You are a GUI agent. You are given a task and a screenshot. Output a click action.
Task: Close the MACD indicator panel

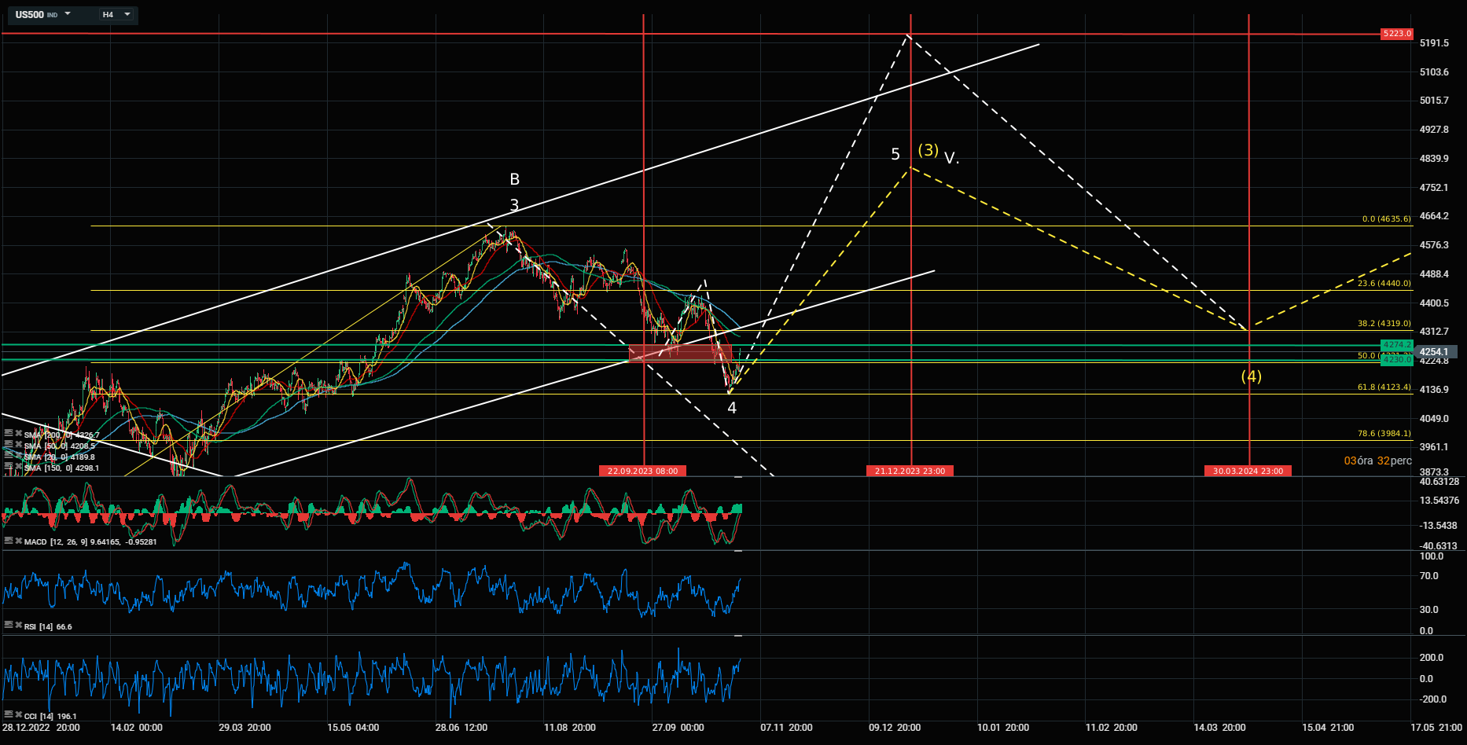[x=18, y=541]
